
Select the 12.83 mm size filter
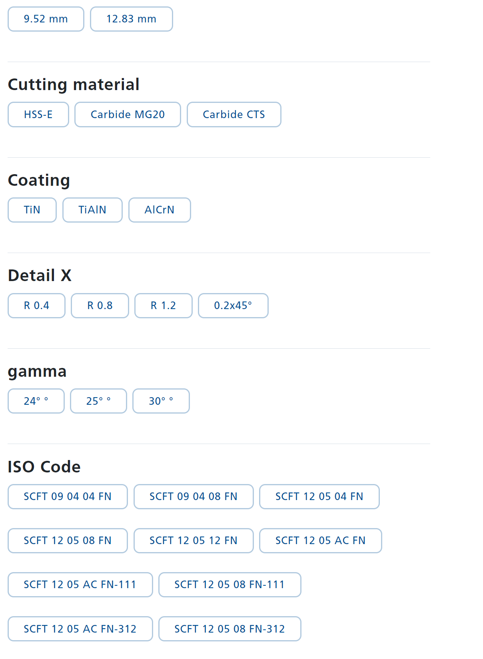click(131, 19)
